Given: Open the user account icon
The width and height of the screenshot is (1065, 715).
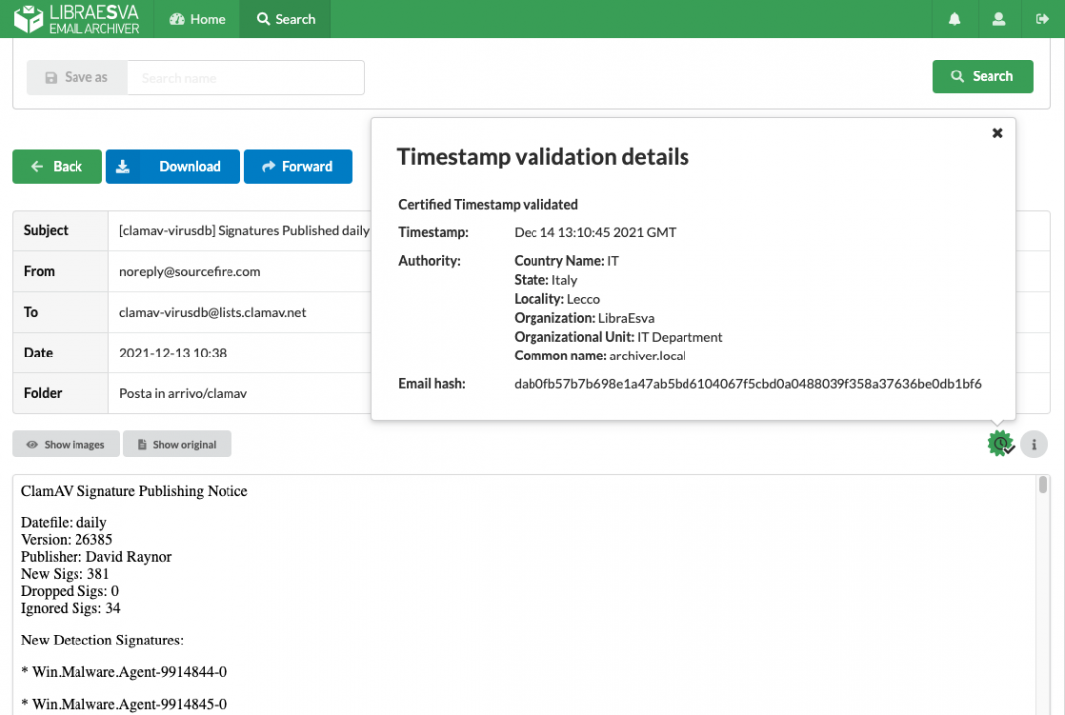Looking at the screenshot, I should point(999,19).
